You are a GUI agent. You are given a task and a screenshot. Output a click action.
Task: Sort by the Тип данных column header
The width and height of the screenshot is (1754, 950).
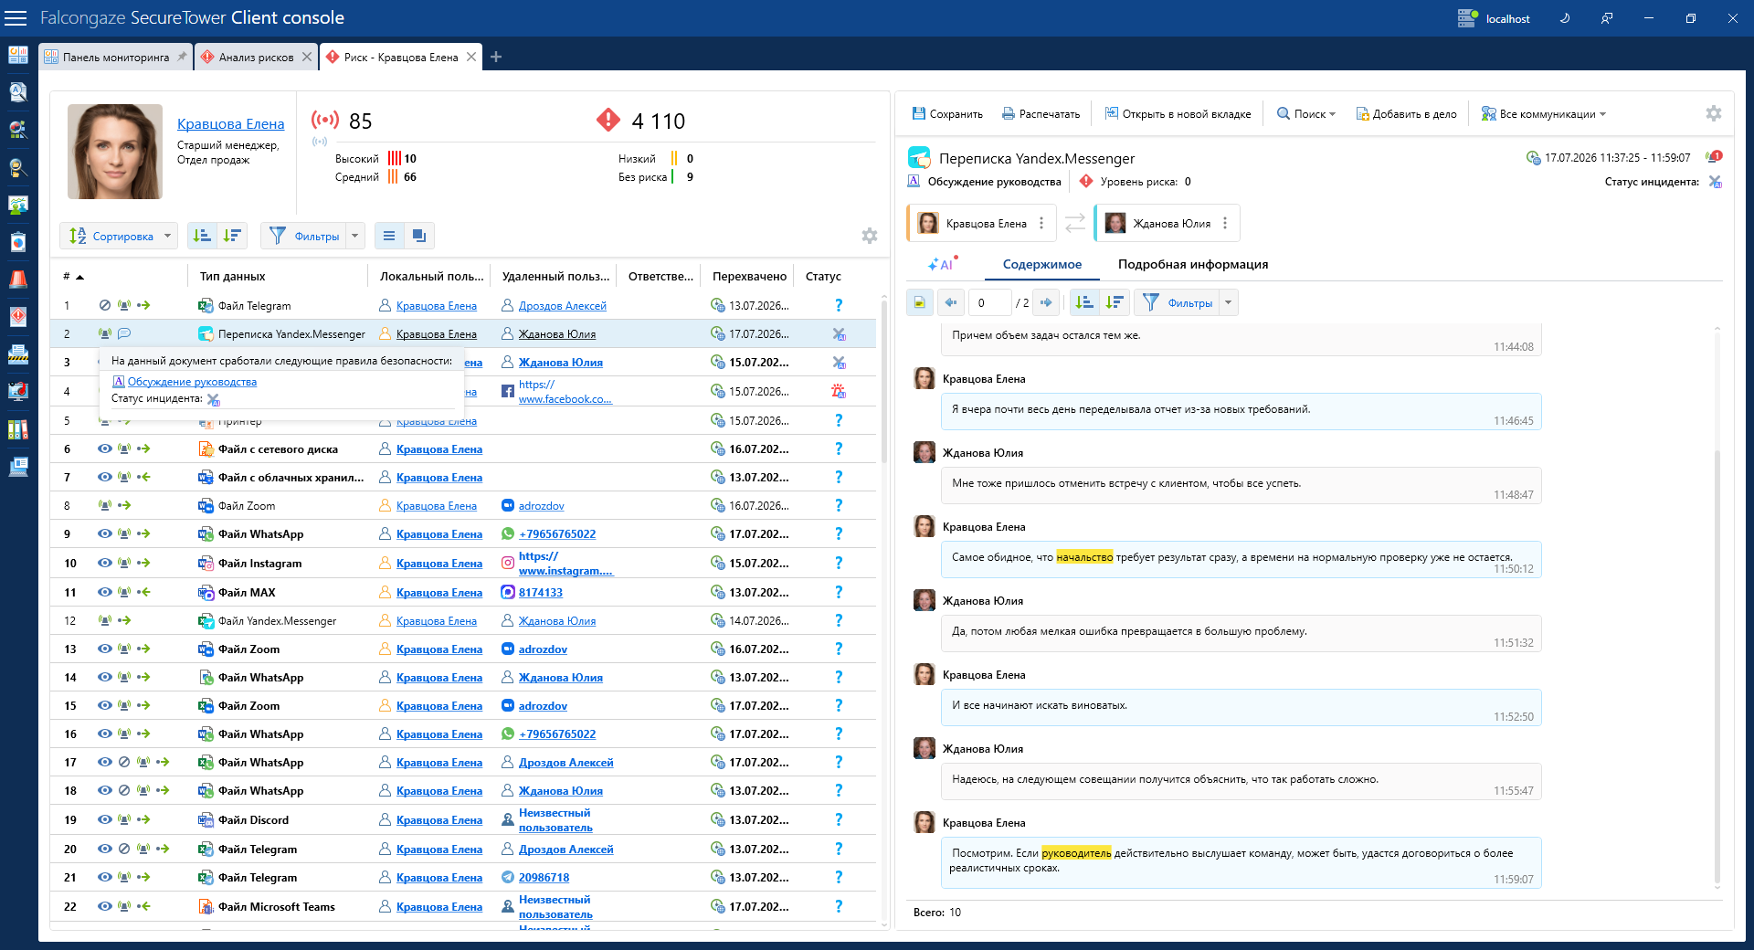tap(232, 276)
